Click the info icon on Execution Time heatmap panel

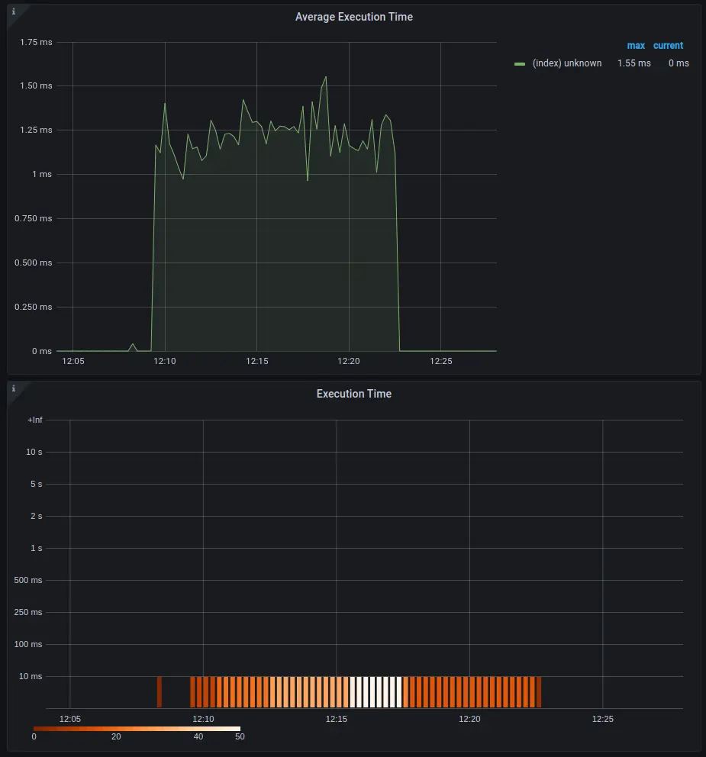[13, 388]
